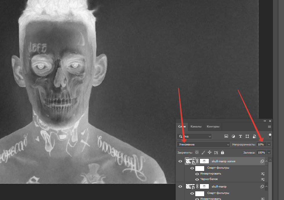Select lower skull-manip layer mask thumbnail
Image resolution: width=284 pixels, height=200 pixels.
coord(204,186)
